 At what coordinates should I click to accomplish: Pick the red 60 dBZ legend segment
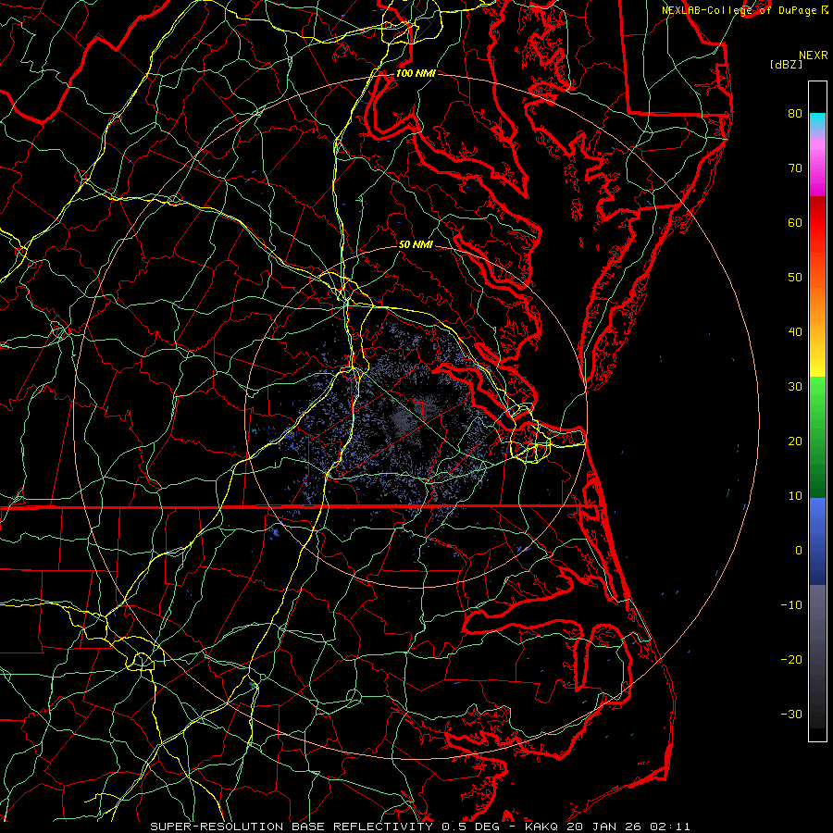click(x=816, y=222)
